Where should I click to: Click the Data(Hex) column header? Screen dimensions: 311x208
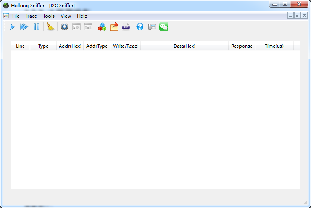pos(184,46)
